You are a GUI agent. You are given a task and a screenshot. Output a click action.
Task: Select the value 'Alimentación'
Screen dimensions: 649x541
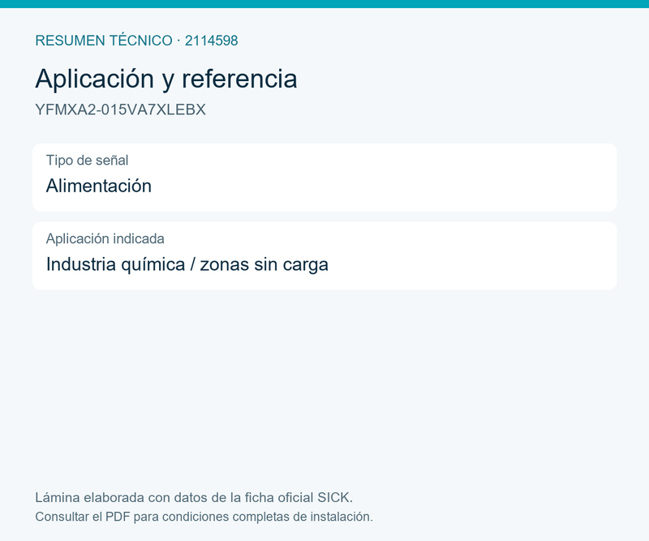[x=98, y=186]
